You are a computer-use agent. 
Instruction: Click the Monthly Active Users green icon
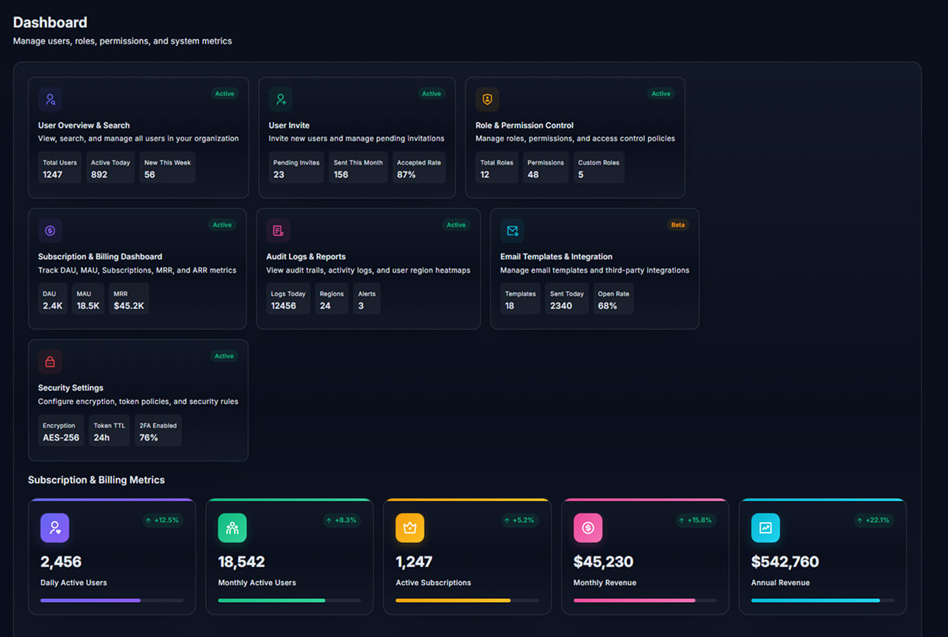click(232, 527)
